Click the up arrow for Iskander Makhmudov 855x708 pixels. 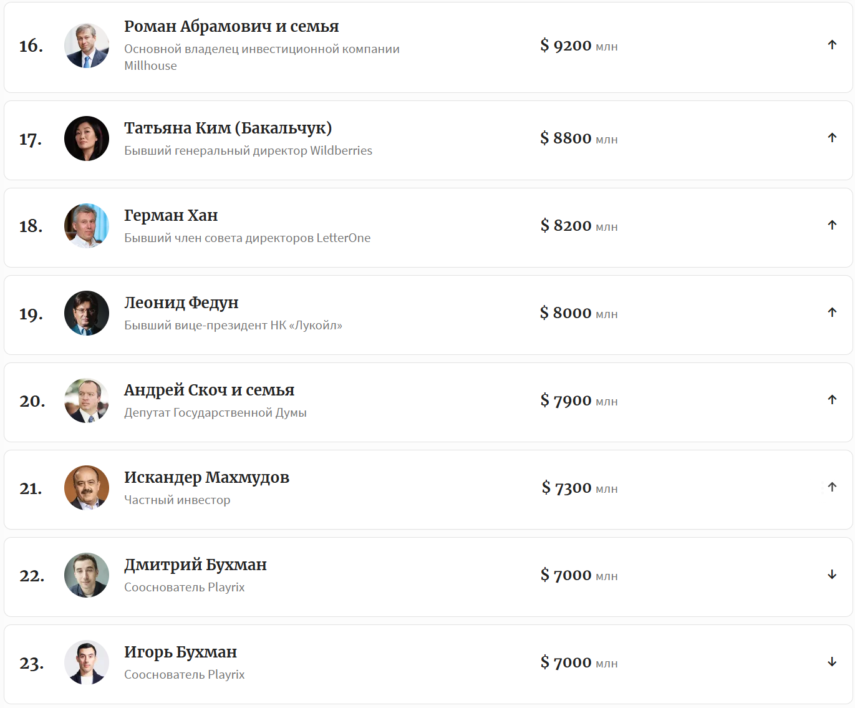click(832, 487)
